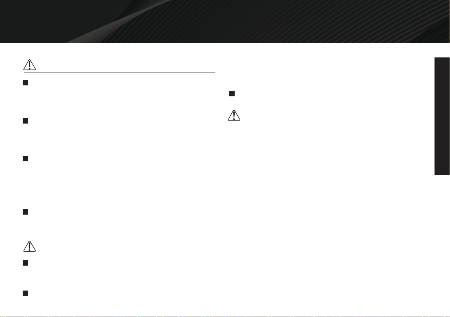Click the dashed line along the page bottom

225,316
